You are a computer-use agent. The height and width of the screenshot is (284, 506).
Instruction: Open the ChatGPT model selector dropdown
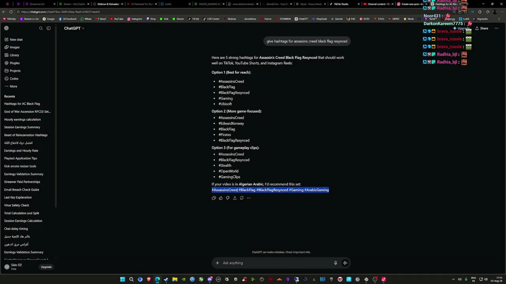(x=74, y=28)
